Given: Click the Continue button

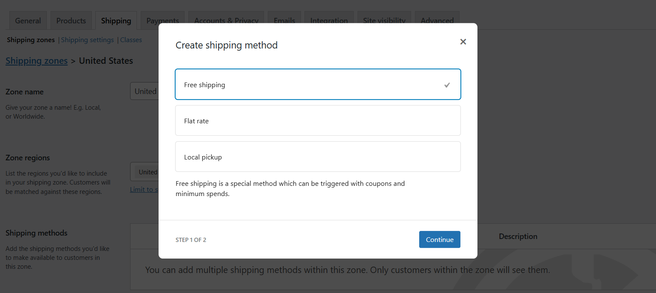Looking at the screenshot, I should pyautogui.click(x=440, y=239).
